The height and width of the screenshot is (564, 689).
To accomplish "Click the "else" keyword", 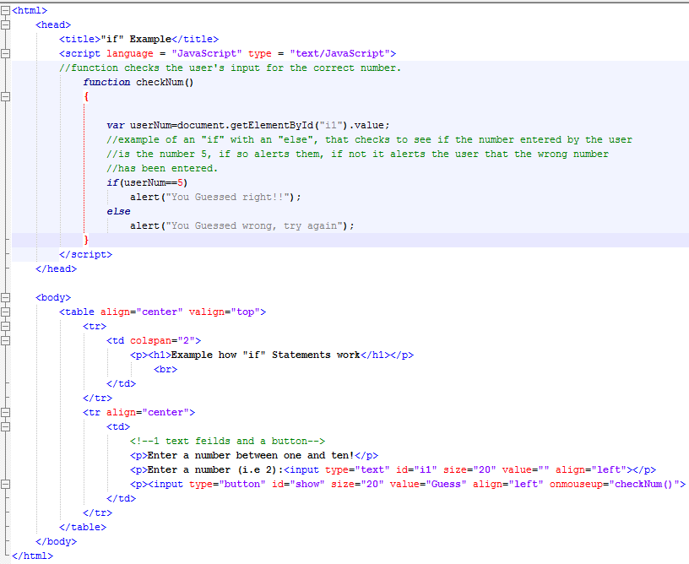I will (118, 211).
